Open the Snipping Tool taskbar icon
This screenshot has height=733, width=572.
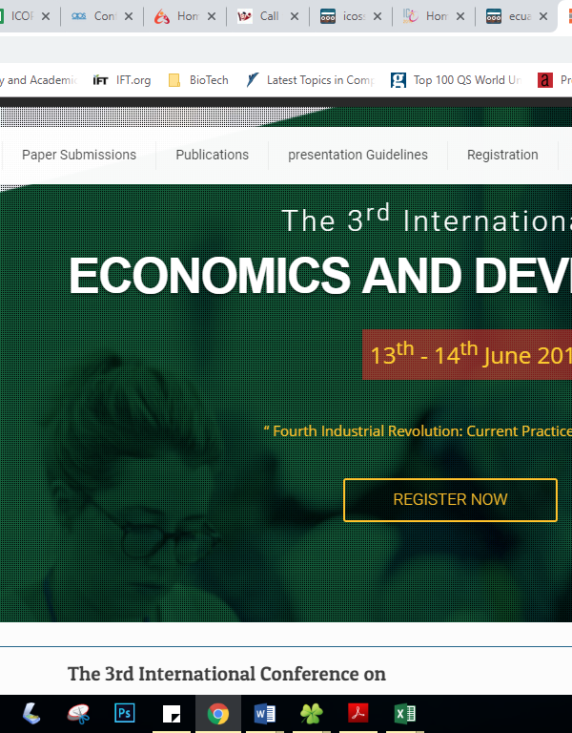[78, 713]
